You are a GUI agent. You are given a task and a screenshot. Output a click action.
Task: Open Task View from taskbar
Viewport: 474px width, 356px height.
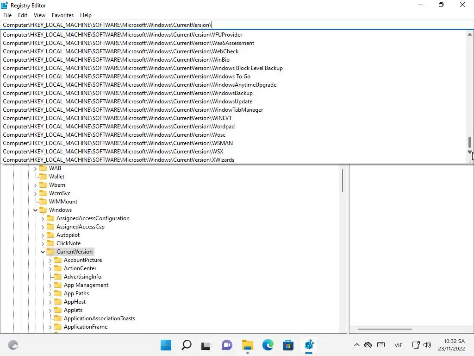coord(206,345)
